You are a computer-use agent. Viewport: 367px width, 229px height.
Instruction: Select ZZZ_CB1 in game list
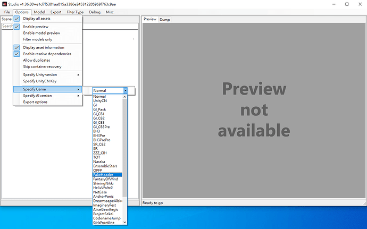click(107, 153)
